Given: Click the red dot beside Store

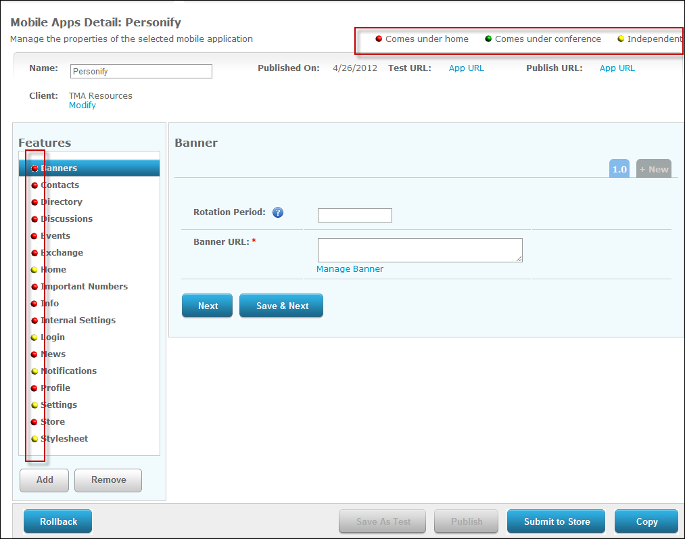Looking at the screenshot, I should coord(34,422).
